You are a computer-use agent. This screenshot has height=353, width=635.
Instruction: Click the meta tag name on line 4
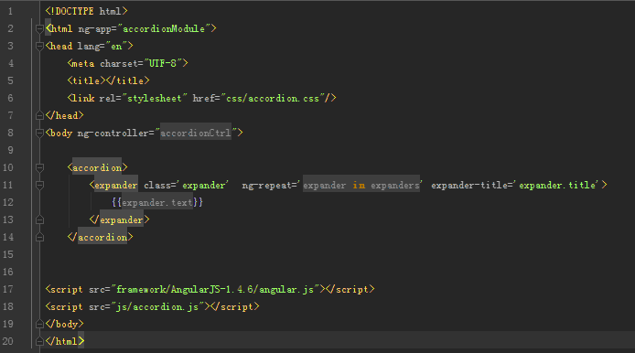[x=83, y=63]
